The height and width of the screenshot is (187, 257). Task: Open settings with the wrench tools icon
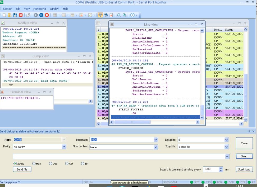click(x=106, y=15)
